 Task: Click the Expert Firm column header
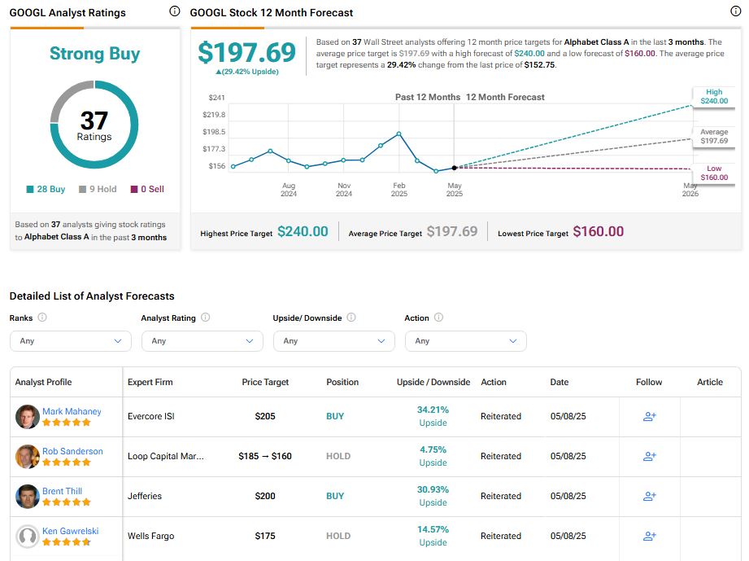pos(150,382)
